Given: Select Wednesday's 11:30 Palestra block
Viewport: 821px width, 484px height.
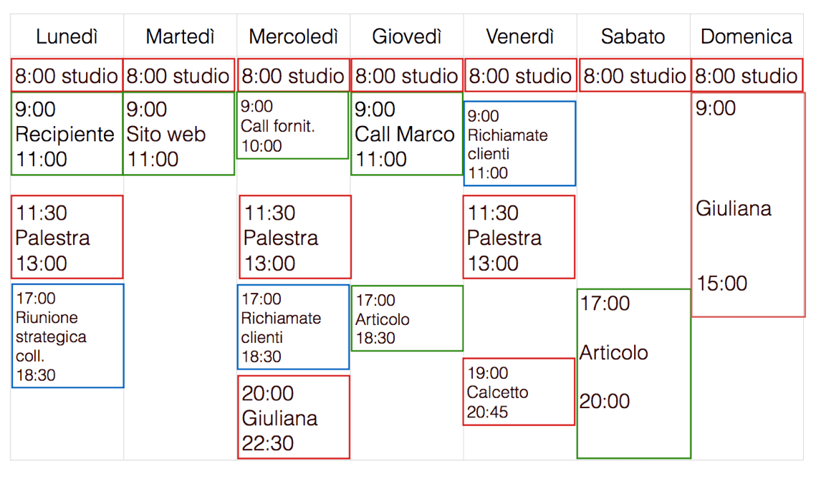Looking at the screenshot, I should click(294, 237).
